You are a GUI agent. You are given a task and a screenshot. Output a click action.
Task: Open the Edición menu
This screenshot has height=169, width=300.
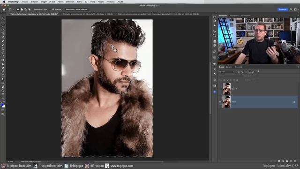[x=34, y=2]
